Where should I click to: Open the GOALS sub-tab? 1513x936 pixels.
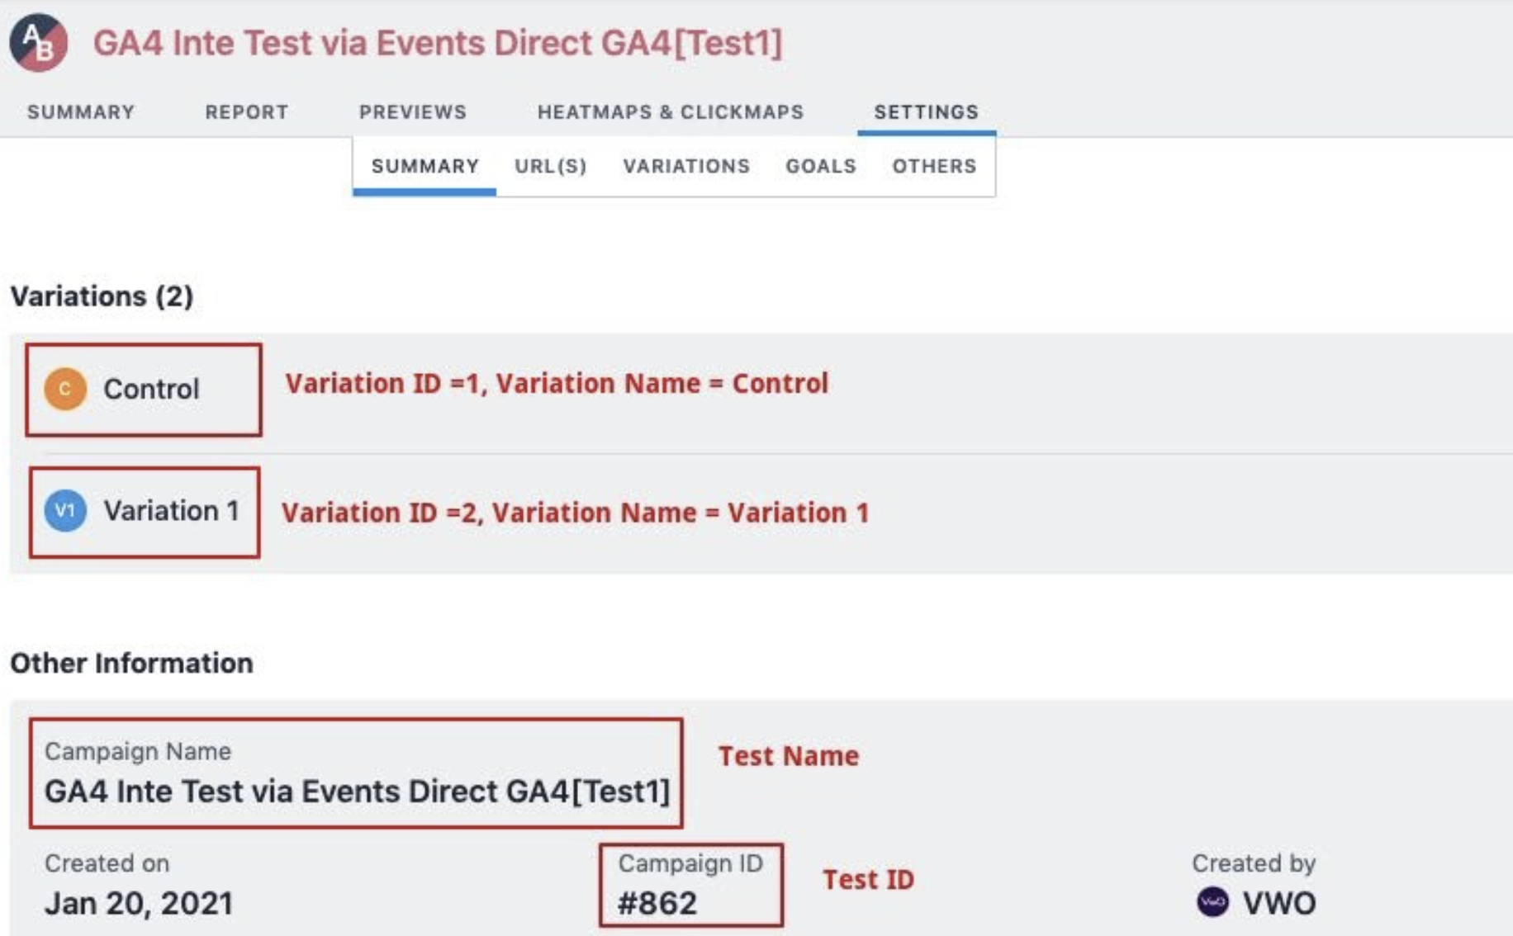(821, 166)
